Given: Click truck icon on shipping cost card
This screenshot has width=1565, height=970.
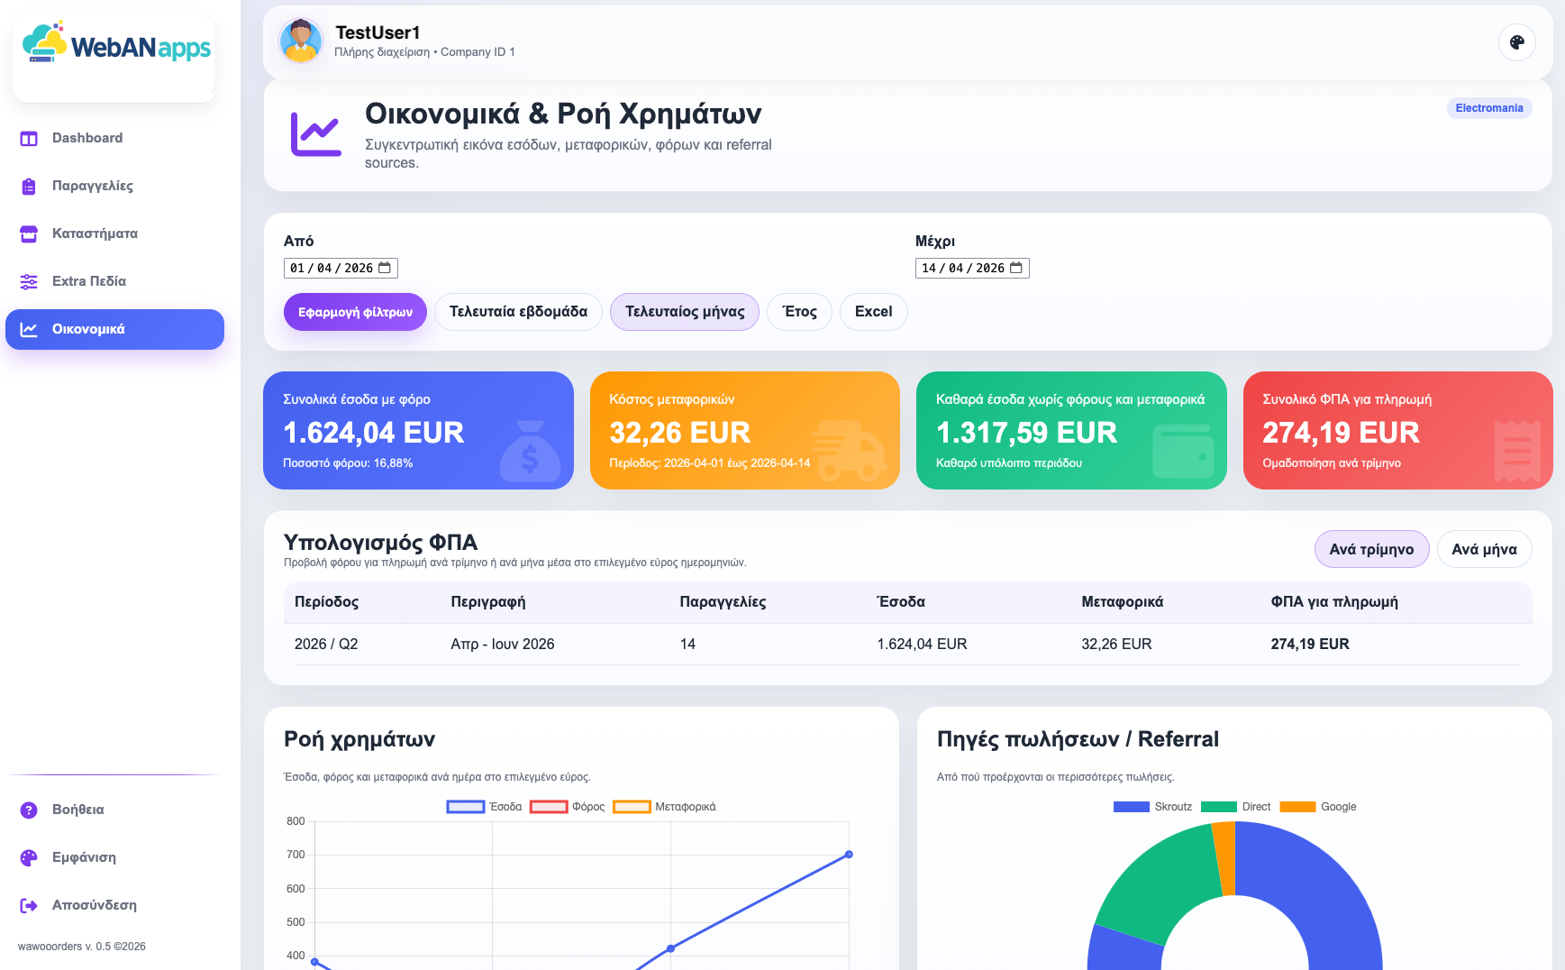Looking at the screenshot, I should [848, 450].
